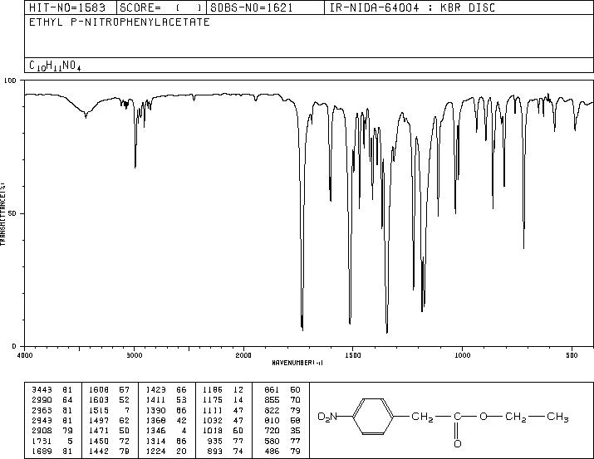Click the 2908 peak entry in the table

point(52,431)
